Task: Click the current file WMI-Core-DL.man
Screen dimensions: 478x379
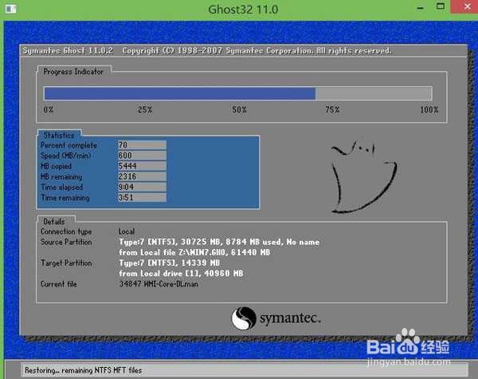Action: coord(159,284)
